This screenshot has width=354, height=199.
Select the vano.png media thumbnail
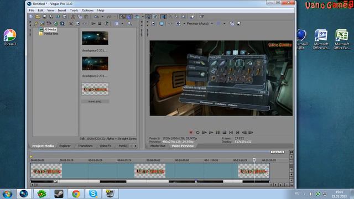tap(95, 89)
